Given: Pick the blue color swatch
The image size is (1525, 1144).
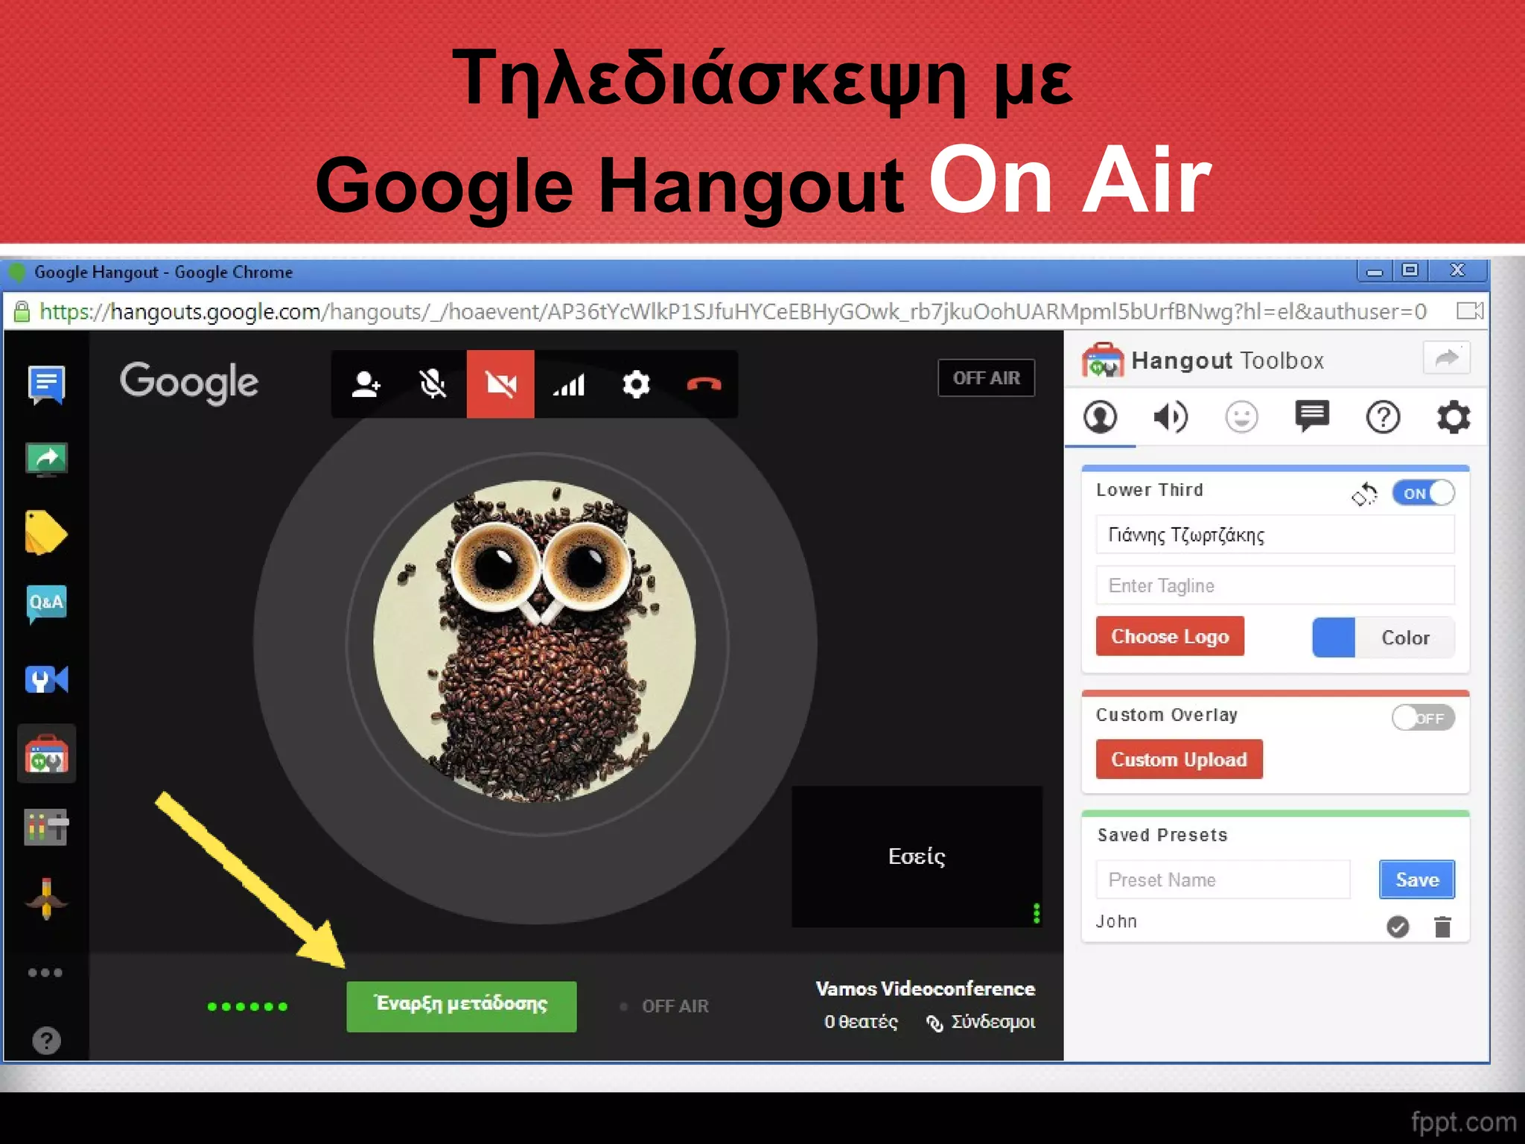Looking at the screenshot, I should [1334, 638].
